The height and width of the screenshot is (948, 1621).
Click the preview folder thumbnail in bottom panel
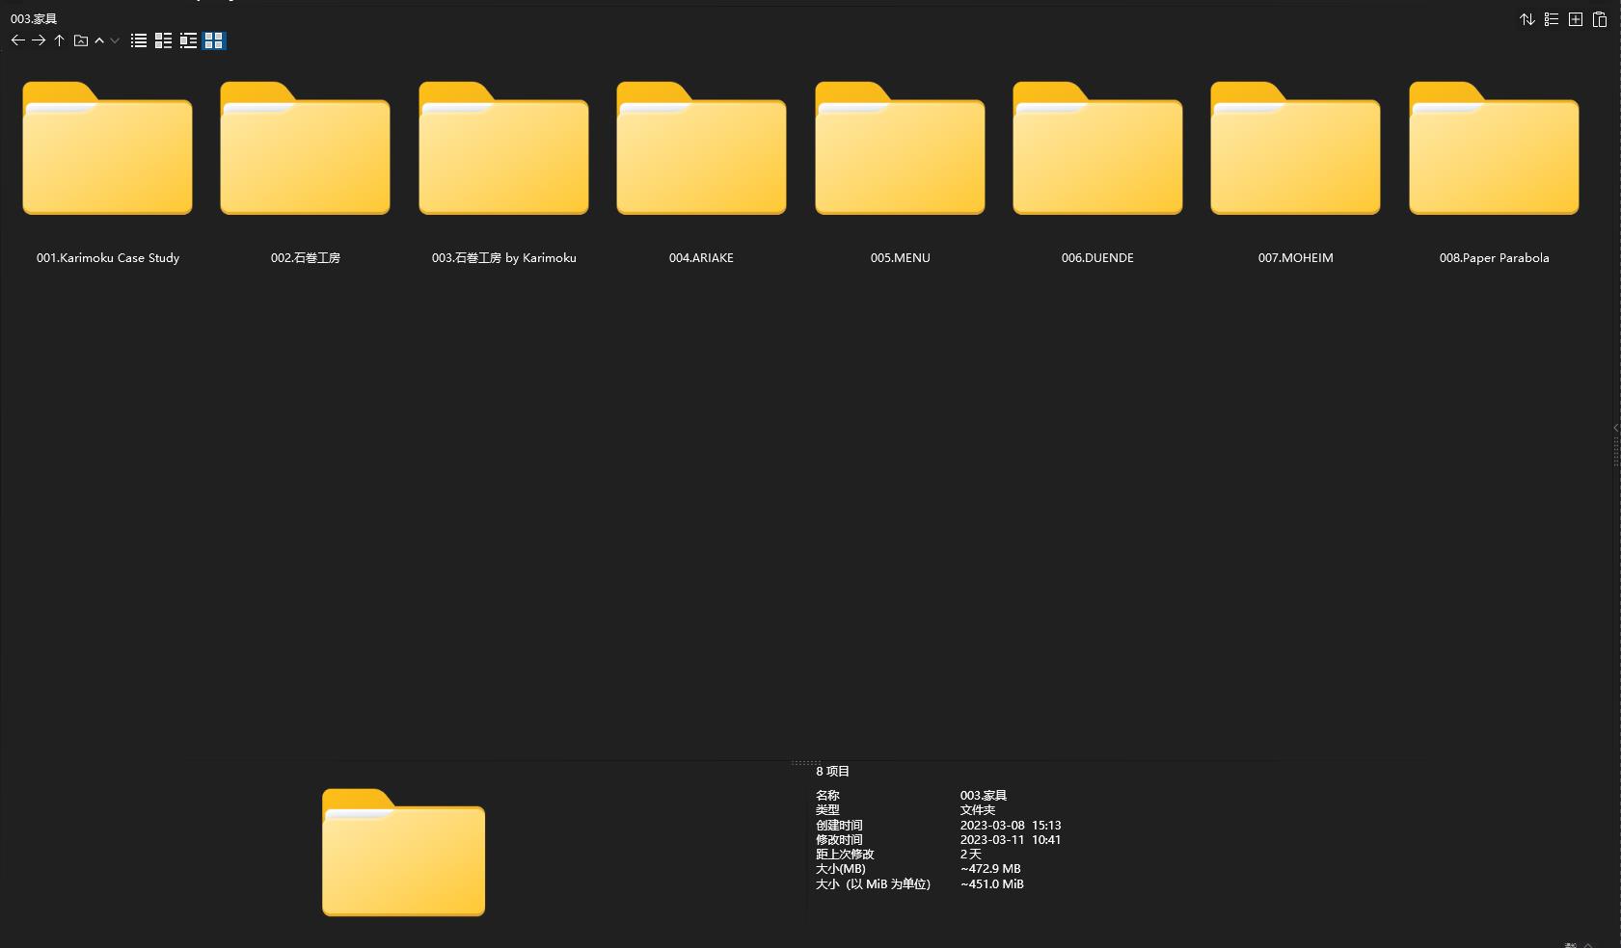403,852
